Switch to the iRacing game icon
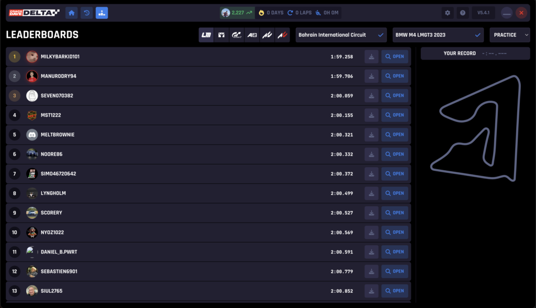 [221, 35]
